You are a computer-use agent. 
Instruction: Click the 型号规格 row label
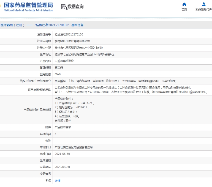(45, 75)
